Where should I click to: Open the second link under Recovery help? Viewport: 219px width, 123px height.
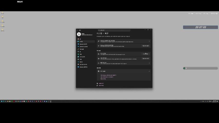point(107,77)
